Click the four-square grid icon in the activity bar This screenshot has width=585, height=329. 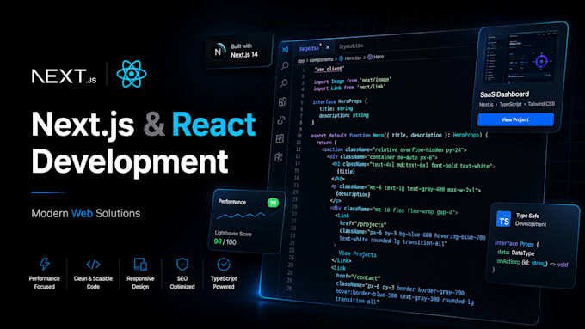point(280,138)
